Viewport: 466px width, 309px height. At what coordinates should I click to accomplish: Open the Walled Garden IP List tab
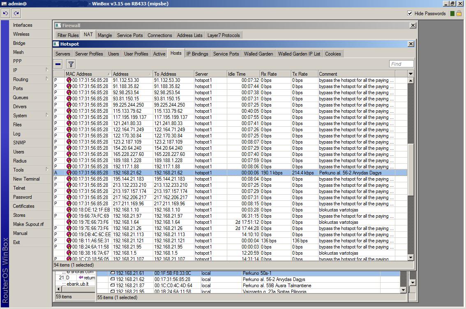point(299,54)
